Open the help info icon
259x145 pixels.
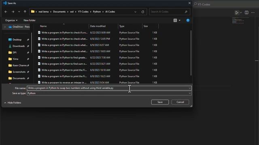pos(188,21)
